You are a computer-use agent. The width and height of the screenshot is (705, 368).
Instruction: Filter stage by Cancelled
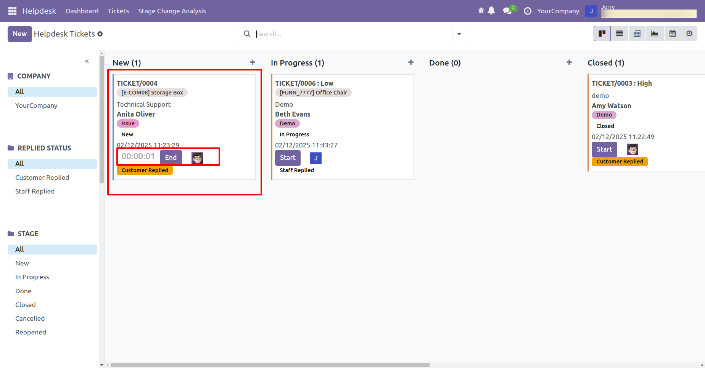[30, 318]
